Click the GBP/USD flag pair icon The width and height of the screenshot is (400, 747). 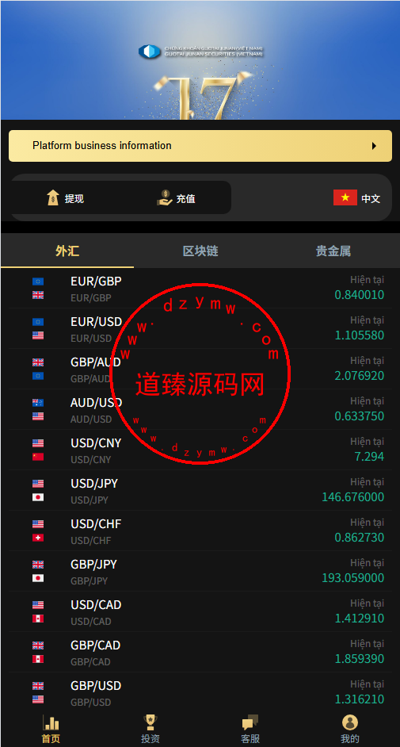(x=38, y=693)
